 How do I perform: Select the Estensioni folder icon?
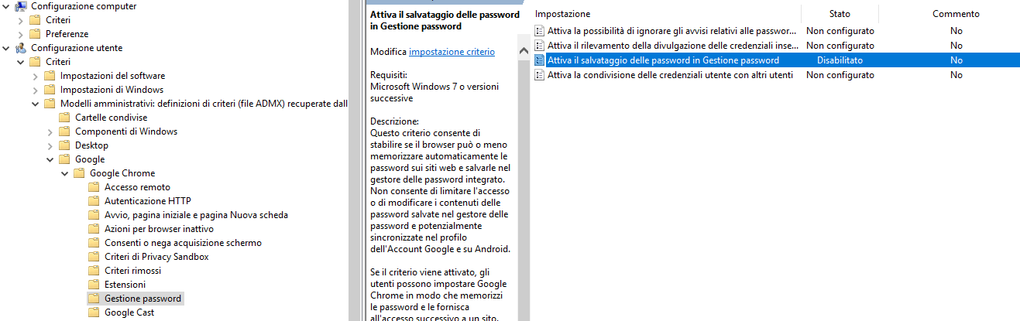click(x=94, y=285)
